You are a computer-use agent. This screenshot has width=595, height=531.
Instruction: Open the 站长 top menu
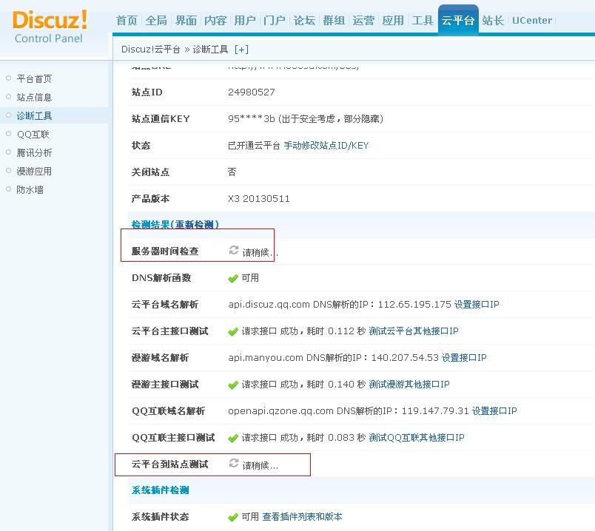tap(493, 20)
